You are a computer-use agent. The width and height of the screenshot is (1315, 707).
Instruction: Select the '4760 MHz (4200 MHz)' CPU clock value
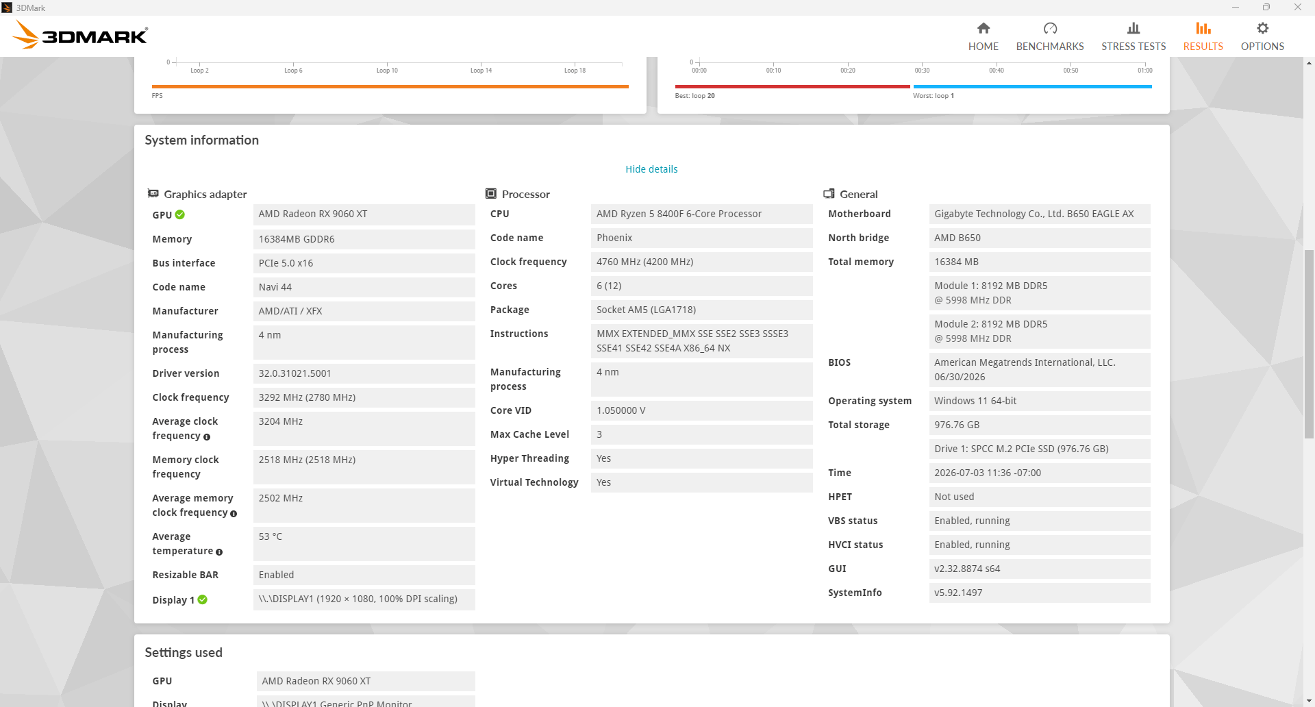pyautogui.click(x=702, y=262)
